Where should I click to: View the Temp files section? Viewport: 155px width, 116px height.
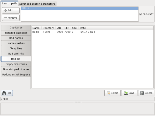point(16,48)
